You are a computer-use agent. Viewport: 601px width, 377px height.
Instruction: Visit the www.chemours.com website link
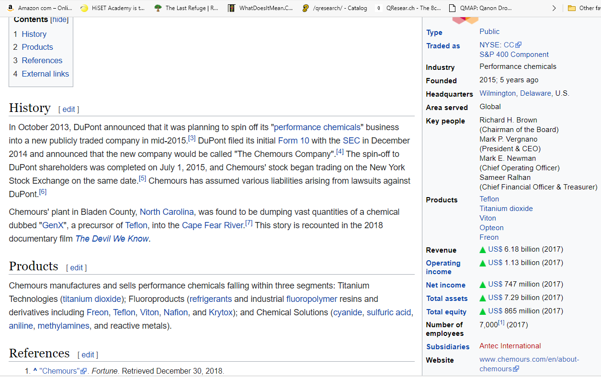529,364
